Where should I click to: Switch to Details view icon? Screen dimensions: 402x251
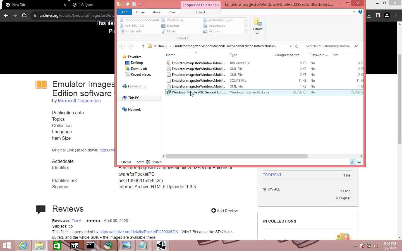tap(353, 162)
